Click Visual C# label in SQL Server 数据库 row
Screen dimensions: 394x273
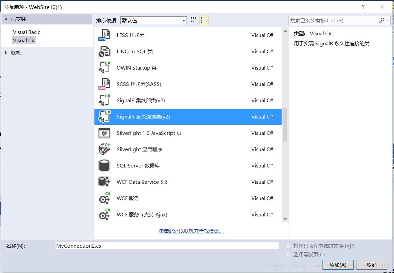[x=262, y=165]
